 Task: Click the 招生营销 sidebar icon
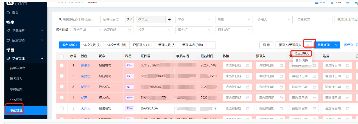point(8,40)
